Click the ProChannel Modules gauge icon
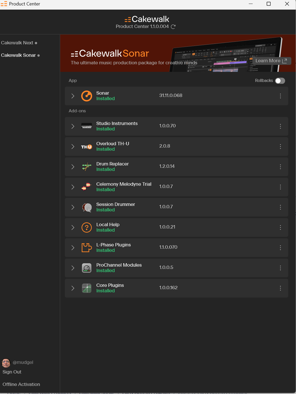 [87, 268]
